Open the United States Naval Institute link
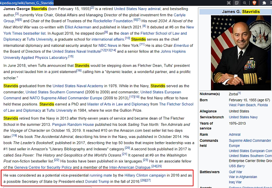This screenshot has width=272, height=188. coord(76,52)
